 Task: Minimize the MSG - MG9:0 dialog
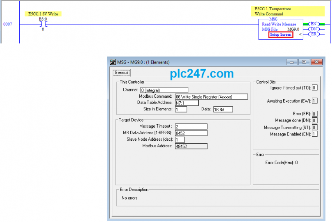[x=292, y=62]
